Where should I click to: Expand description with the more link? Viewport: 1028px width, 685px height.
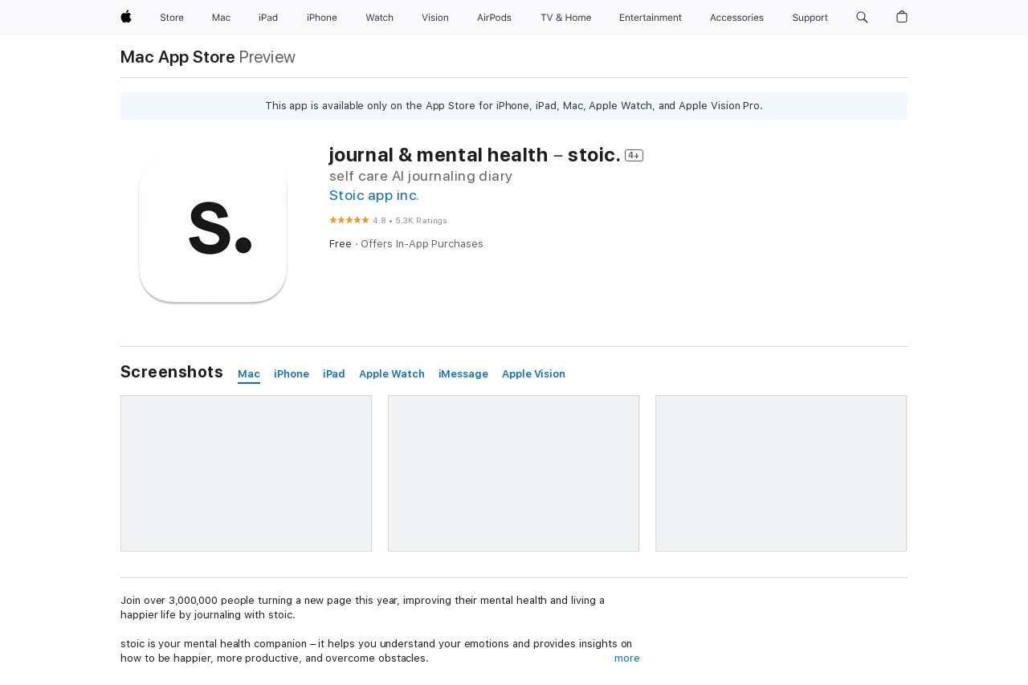pyautogui.click(x=627, y=658)
